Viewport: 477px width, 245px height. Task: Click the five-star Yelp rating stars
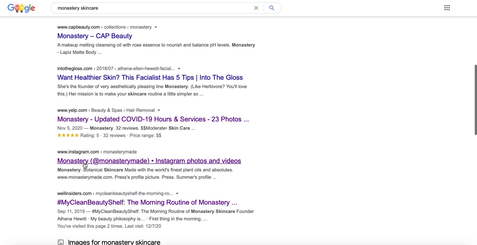[x=68, y=135]
